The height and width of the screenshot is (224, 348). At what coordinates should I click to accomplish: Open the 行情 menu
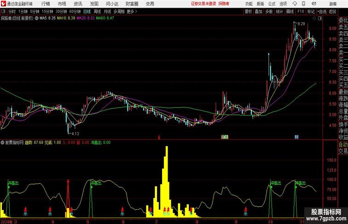46,4
